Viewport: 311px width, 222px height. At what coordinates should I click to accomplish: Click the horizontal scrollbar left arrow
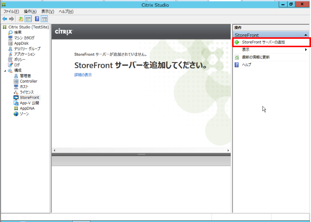click(x=55, y=150)
